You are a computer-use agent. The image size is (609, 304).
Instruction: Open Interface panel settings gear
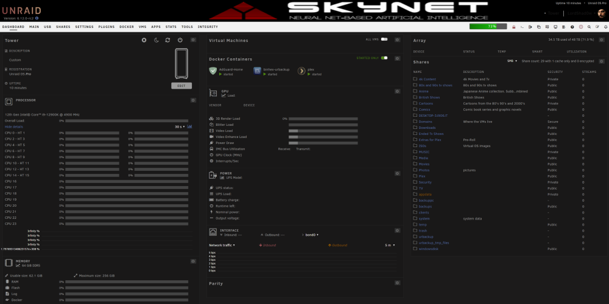coord(397,230)
